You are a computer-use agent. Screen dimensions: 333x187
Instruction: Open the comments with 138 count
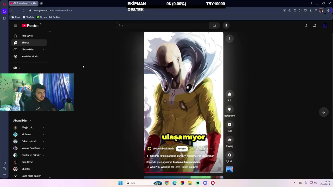(x=229, y=125)
